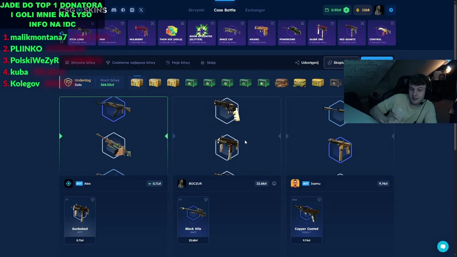Click the Udostępnij share button

307,62
